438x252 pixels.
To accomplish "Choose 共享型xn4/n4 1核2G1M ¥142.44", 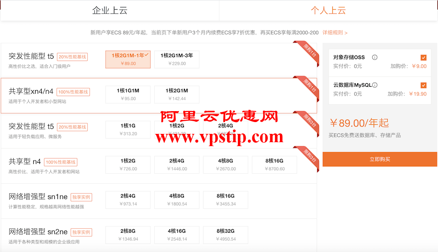I will click(177, 94).
